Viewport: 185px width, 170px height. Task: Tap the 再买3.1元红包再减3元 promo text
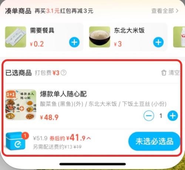click(64, 11)
